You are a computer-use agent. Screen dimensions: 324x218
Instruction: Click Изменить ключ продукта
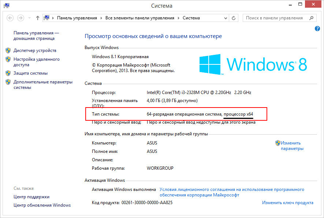pyautogui.click(x=288, y=203)
